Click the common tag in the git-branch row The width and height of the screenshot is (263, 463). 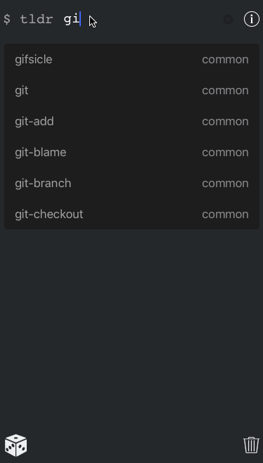225,184
